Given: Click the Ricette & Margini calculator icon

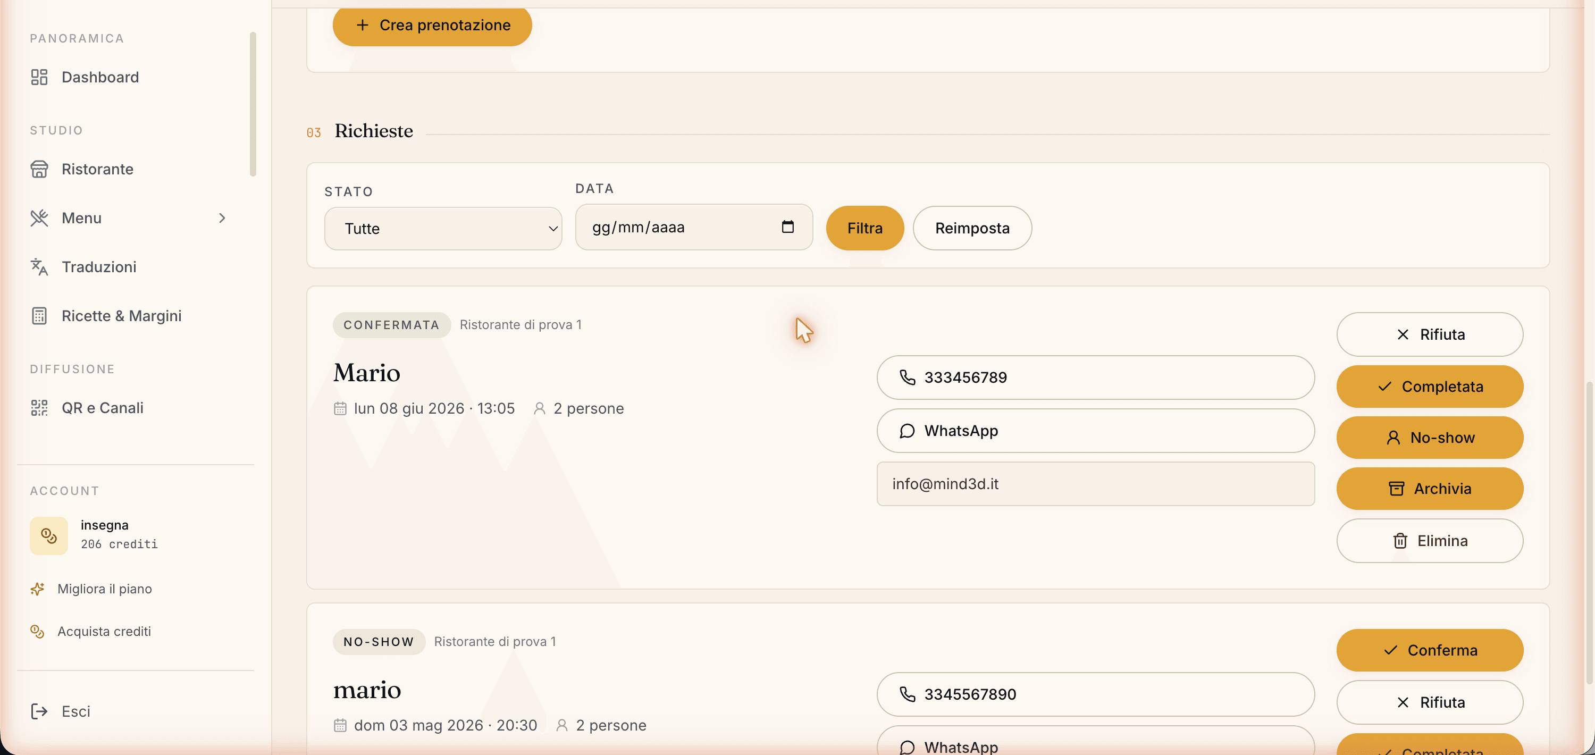Looking at the screenshot, I should point(39,316).
